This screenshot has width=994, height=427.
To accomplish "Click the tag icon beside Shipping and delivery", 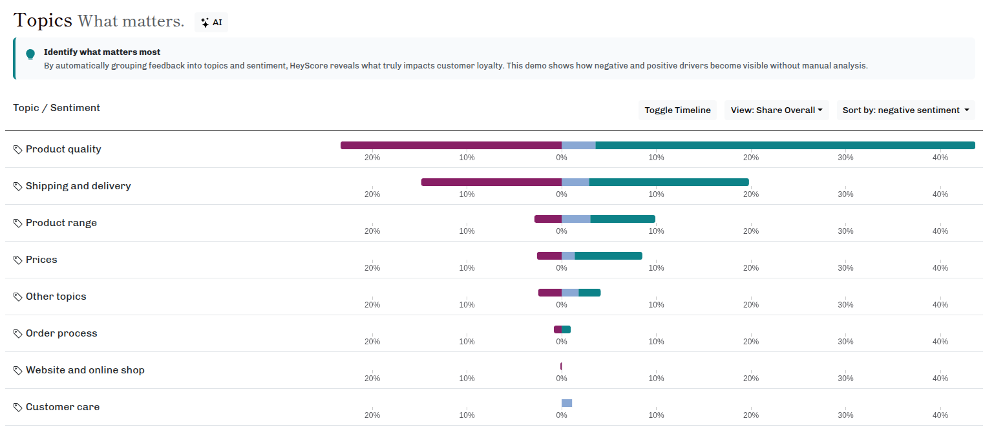I will coord(18,186).
